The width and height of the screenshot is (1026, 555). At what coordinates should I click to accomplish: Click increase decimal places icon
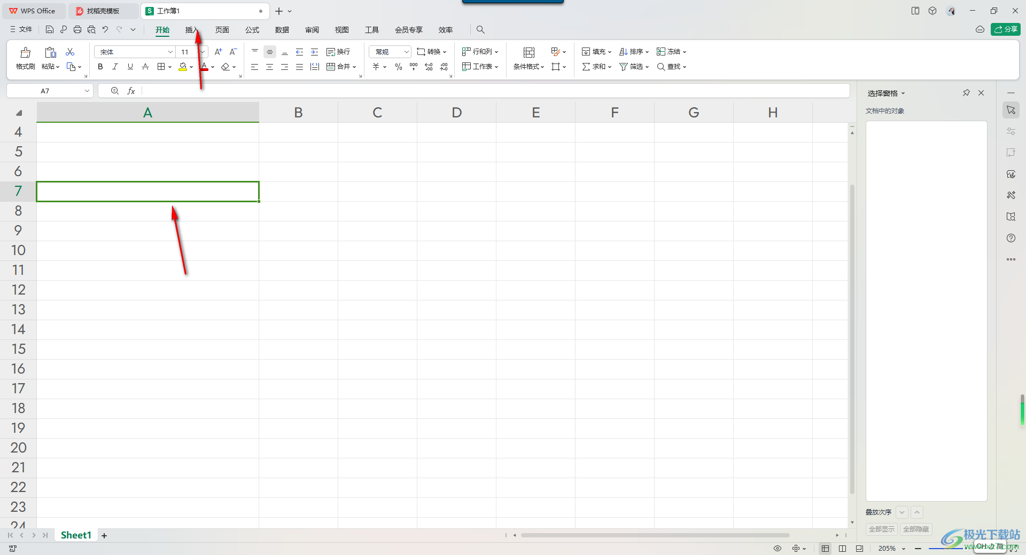tap(429, 67)
